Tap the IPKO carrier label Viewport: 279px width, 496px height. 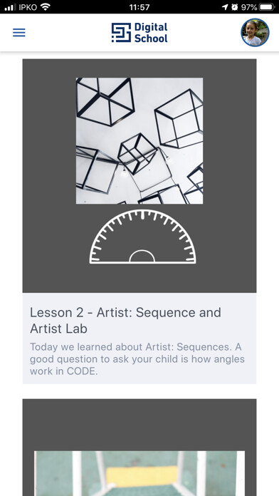[28, 7]
